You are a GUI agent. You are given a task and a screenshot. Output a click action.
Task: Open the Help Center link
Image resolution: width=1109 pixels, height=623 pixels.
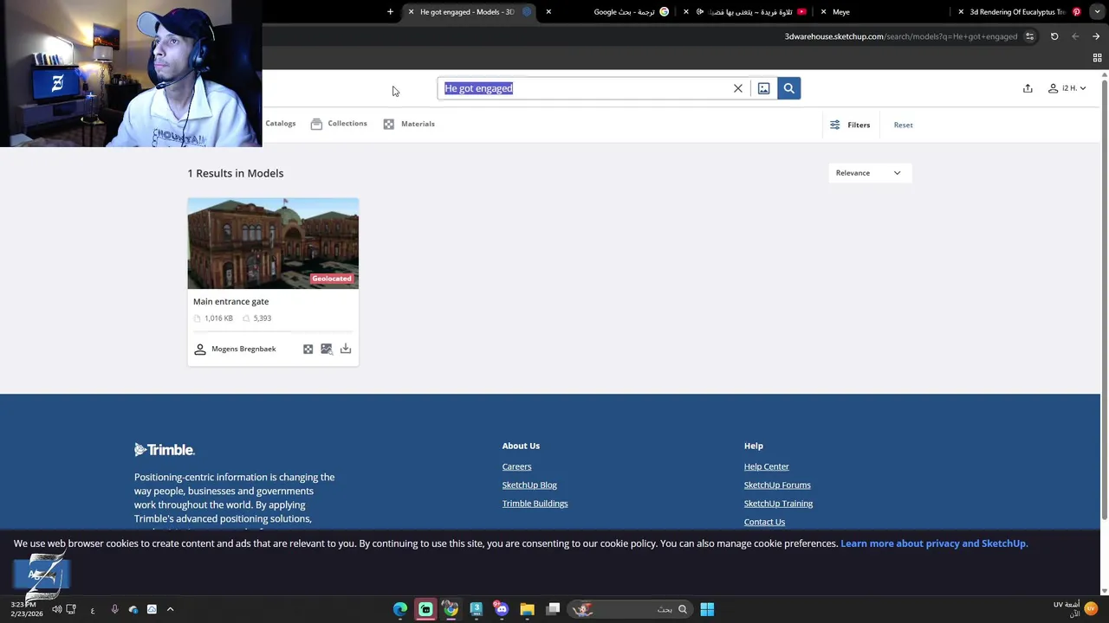pos(766,466)
